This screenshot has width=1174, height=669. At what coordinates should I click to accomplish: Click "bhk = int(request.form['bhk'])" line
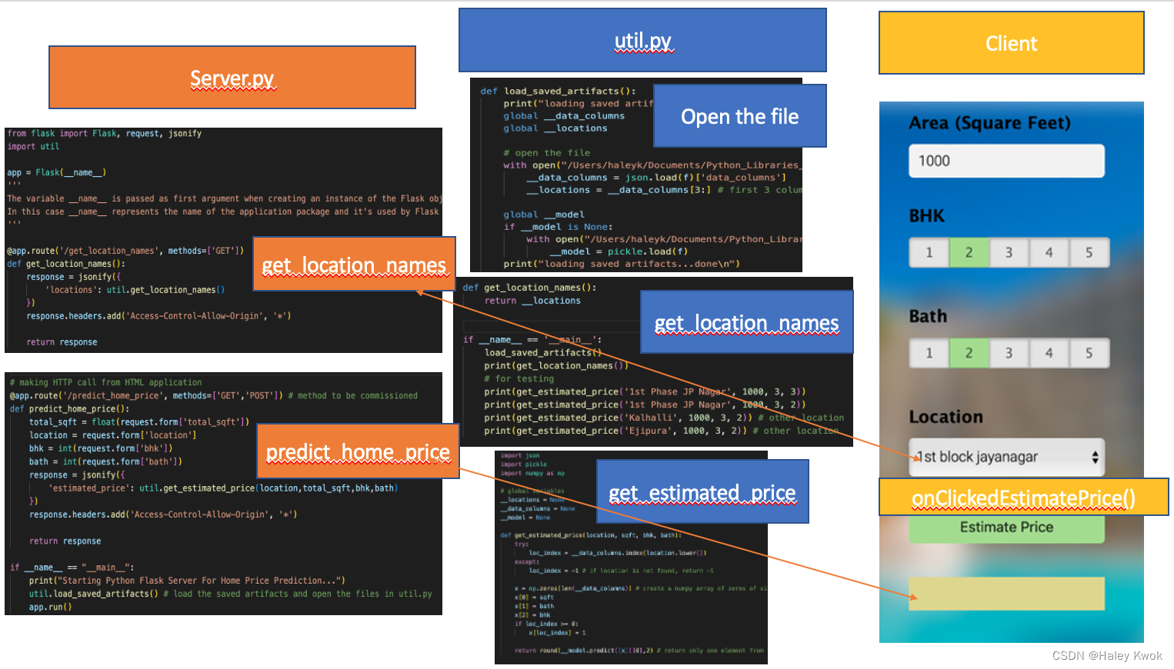coord(101,448)
